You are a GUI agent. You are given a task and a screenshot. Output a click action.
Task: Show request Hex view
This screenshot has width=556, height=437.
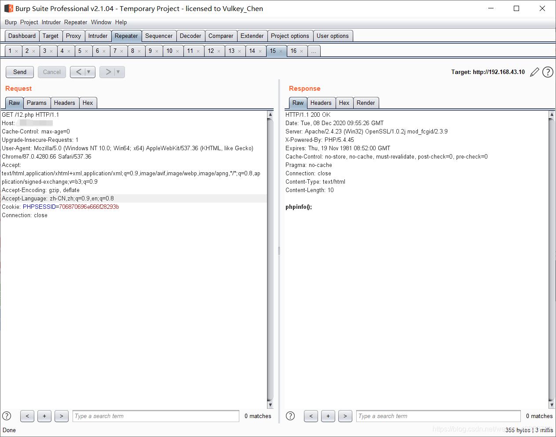tap(88, 103)
